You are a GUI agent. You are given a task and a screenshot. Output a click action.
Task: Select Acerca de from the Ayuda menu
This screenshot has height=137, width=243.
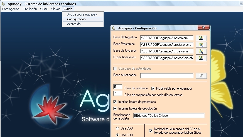click(x=74, y=24)
